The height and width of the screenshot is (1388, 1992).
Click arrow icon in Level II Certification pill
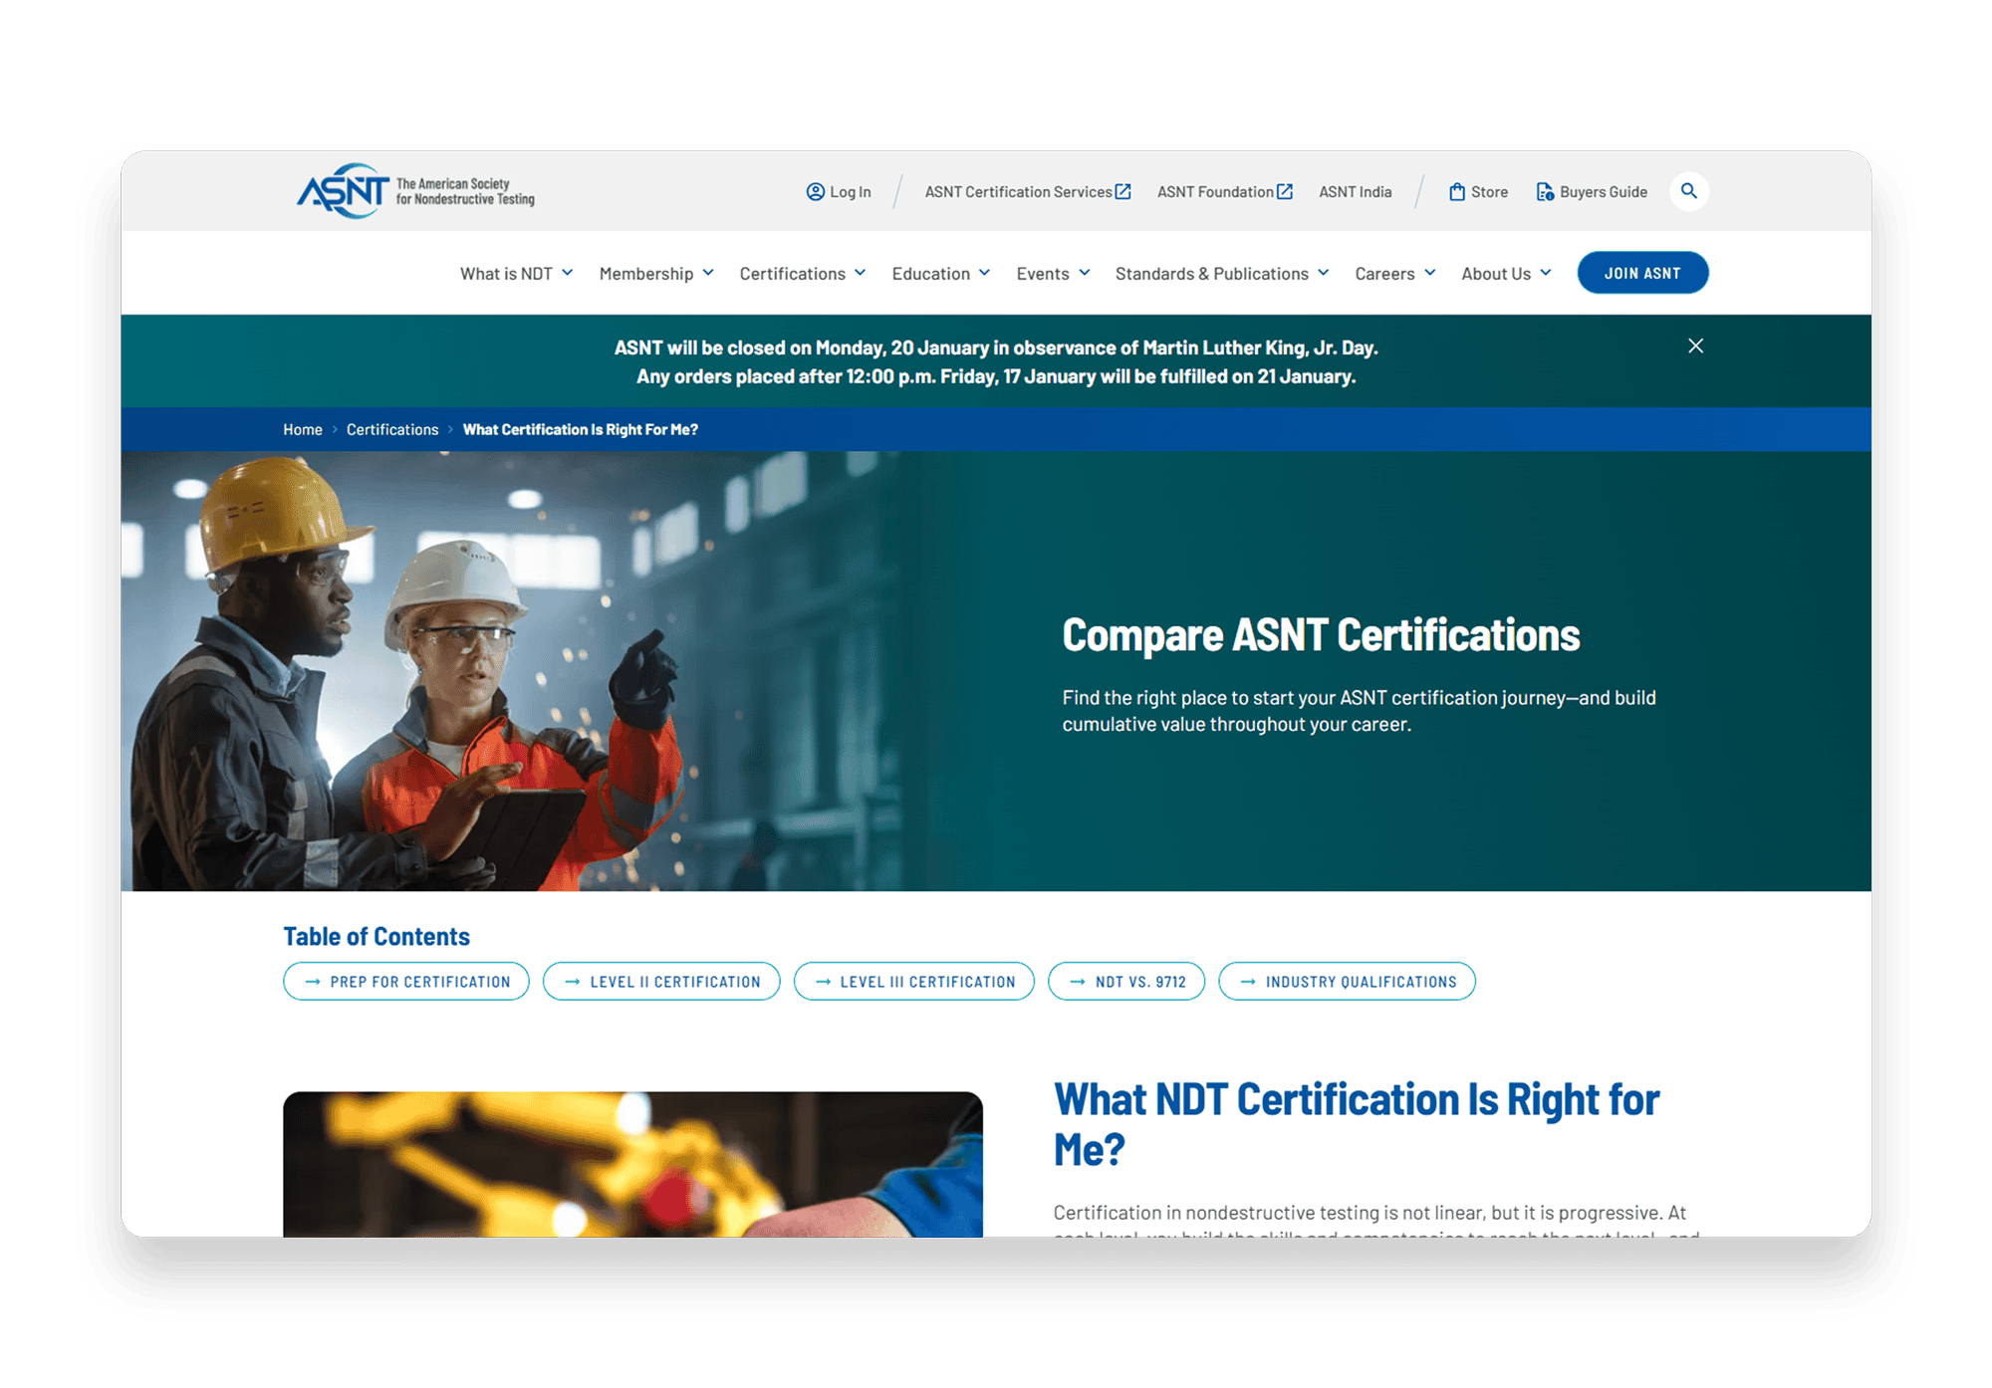point(573,982)
